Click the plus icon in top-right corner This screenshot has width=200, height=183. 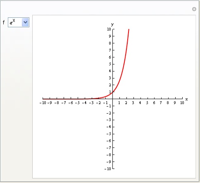194,9
